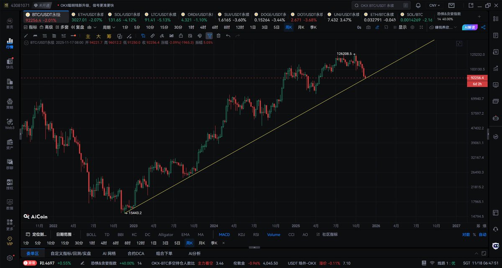Click the 多窗 multi-window button
This screenshot has width=502, height=268.
(x=61, y=27)
